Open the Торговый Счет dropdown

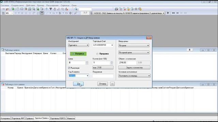[112, 45]
